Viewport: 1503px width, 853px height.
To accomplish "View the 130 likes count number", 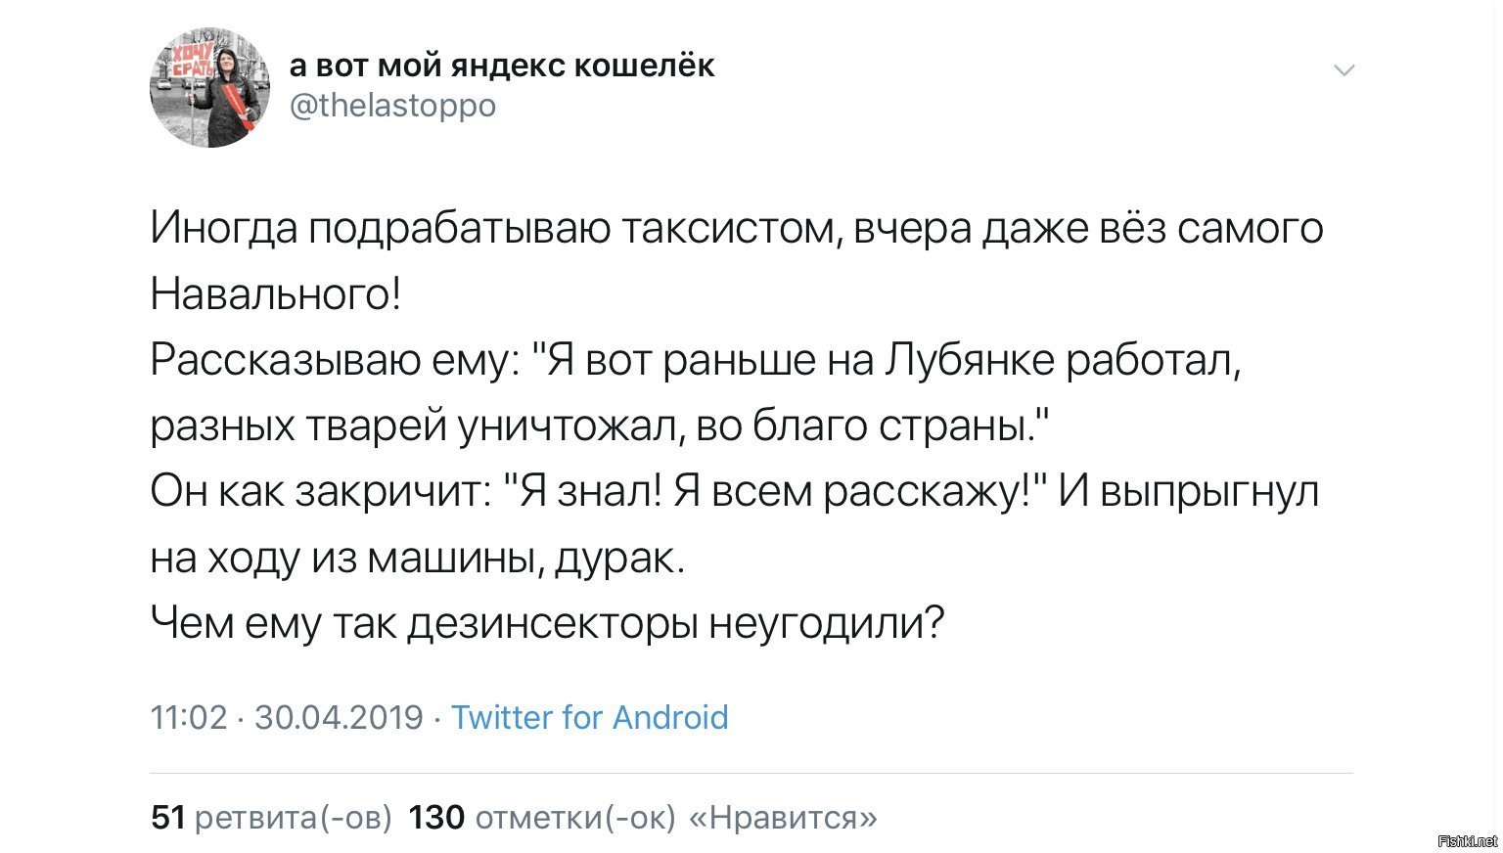I will tap(435, 817).
